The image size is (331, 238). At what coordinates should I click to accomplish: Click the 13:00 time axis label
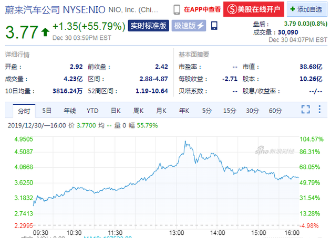pyautogui.click(x=177, y=233)
